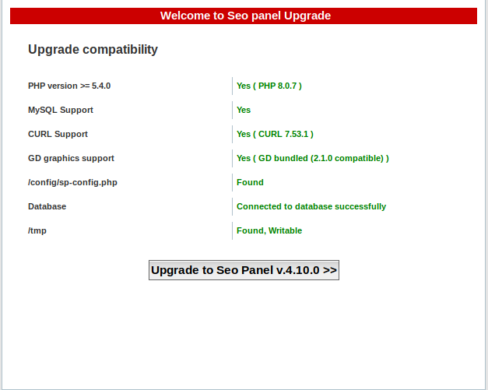Click 'CURL Support' label
This screenshot has height=390, width=488.
point(58,134)
